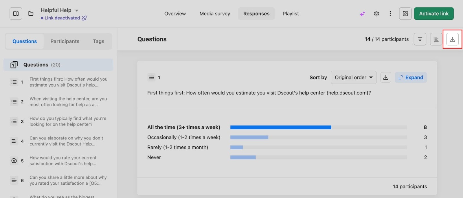
Task: Open the Original order sort dropdown
Action: click(x=353, y=77)
